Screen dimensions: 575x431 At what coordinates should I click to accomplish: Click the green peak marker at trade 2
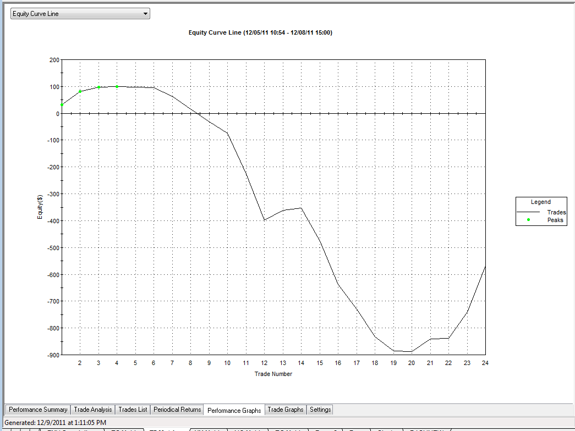pos(80,91)
